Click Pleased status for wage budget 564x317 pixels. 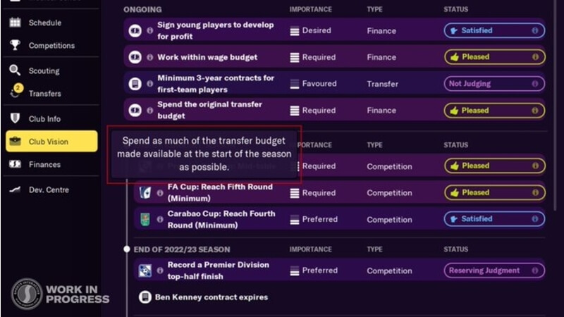point(493,57)
